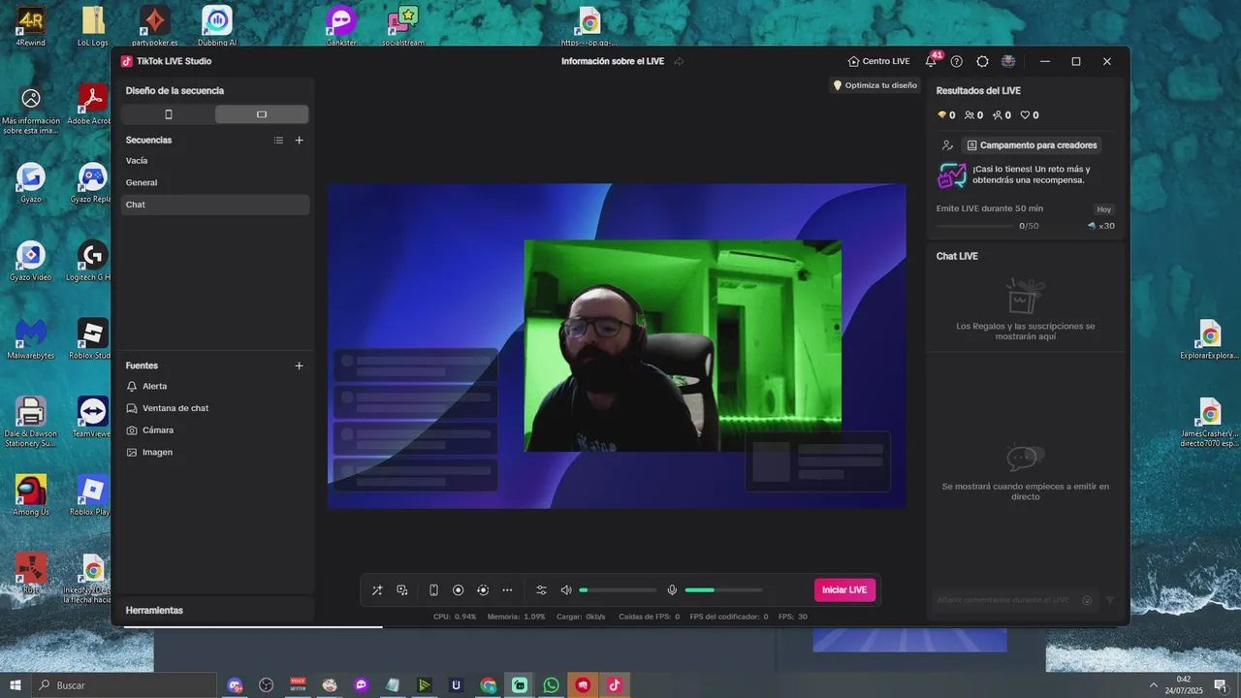Click the replay capture icon next to record
The width and height of the screenshot is (1241, 698).
pos(483,590)
